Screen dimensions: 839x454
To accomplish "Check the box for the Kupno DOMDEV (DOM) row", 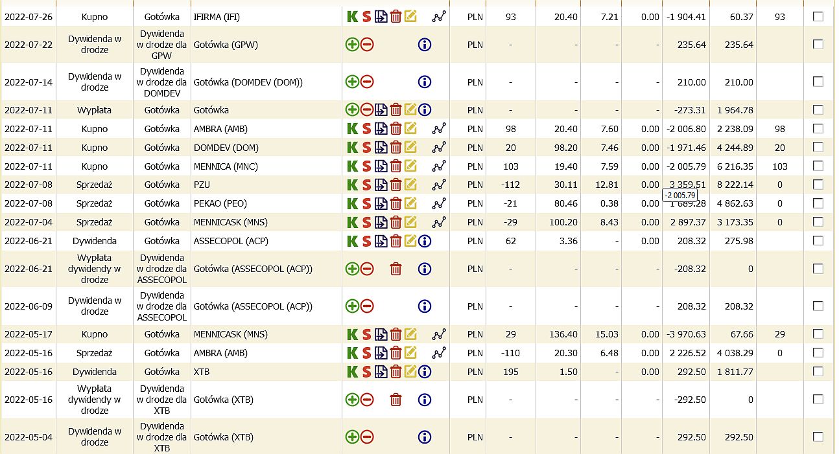I will pyautogui.click(x=818, y=148).
